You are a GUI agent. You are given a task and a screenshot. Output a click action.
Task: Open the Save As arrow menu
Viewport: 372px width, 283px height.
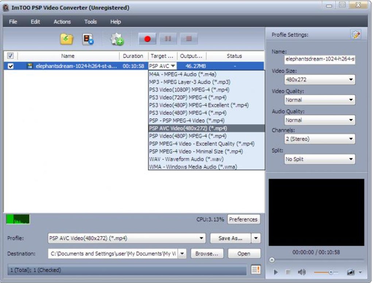256,238
